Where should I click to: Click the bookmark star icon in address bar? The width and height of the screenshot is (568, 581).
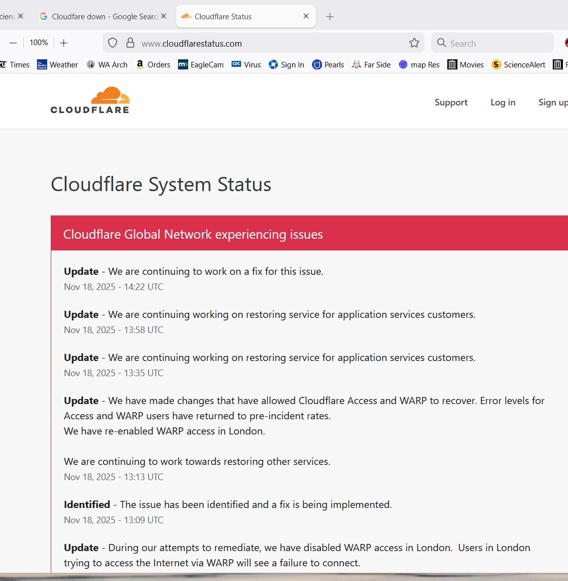coord(414,43)
